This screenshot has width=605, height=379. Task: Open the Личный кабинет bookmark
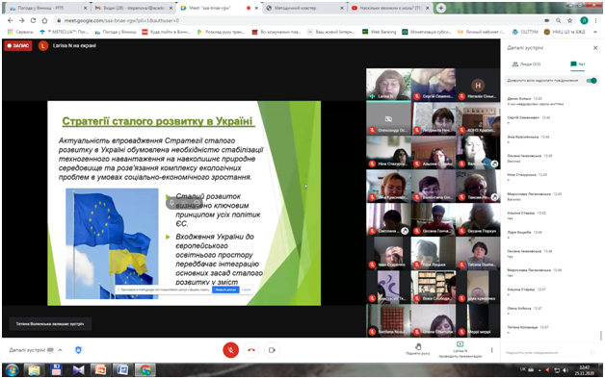point(481,32)
